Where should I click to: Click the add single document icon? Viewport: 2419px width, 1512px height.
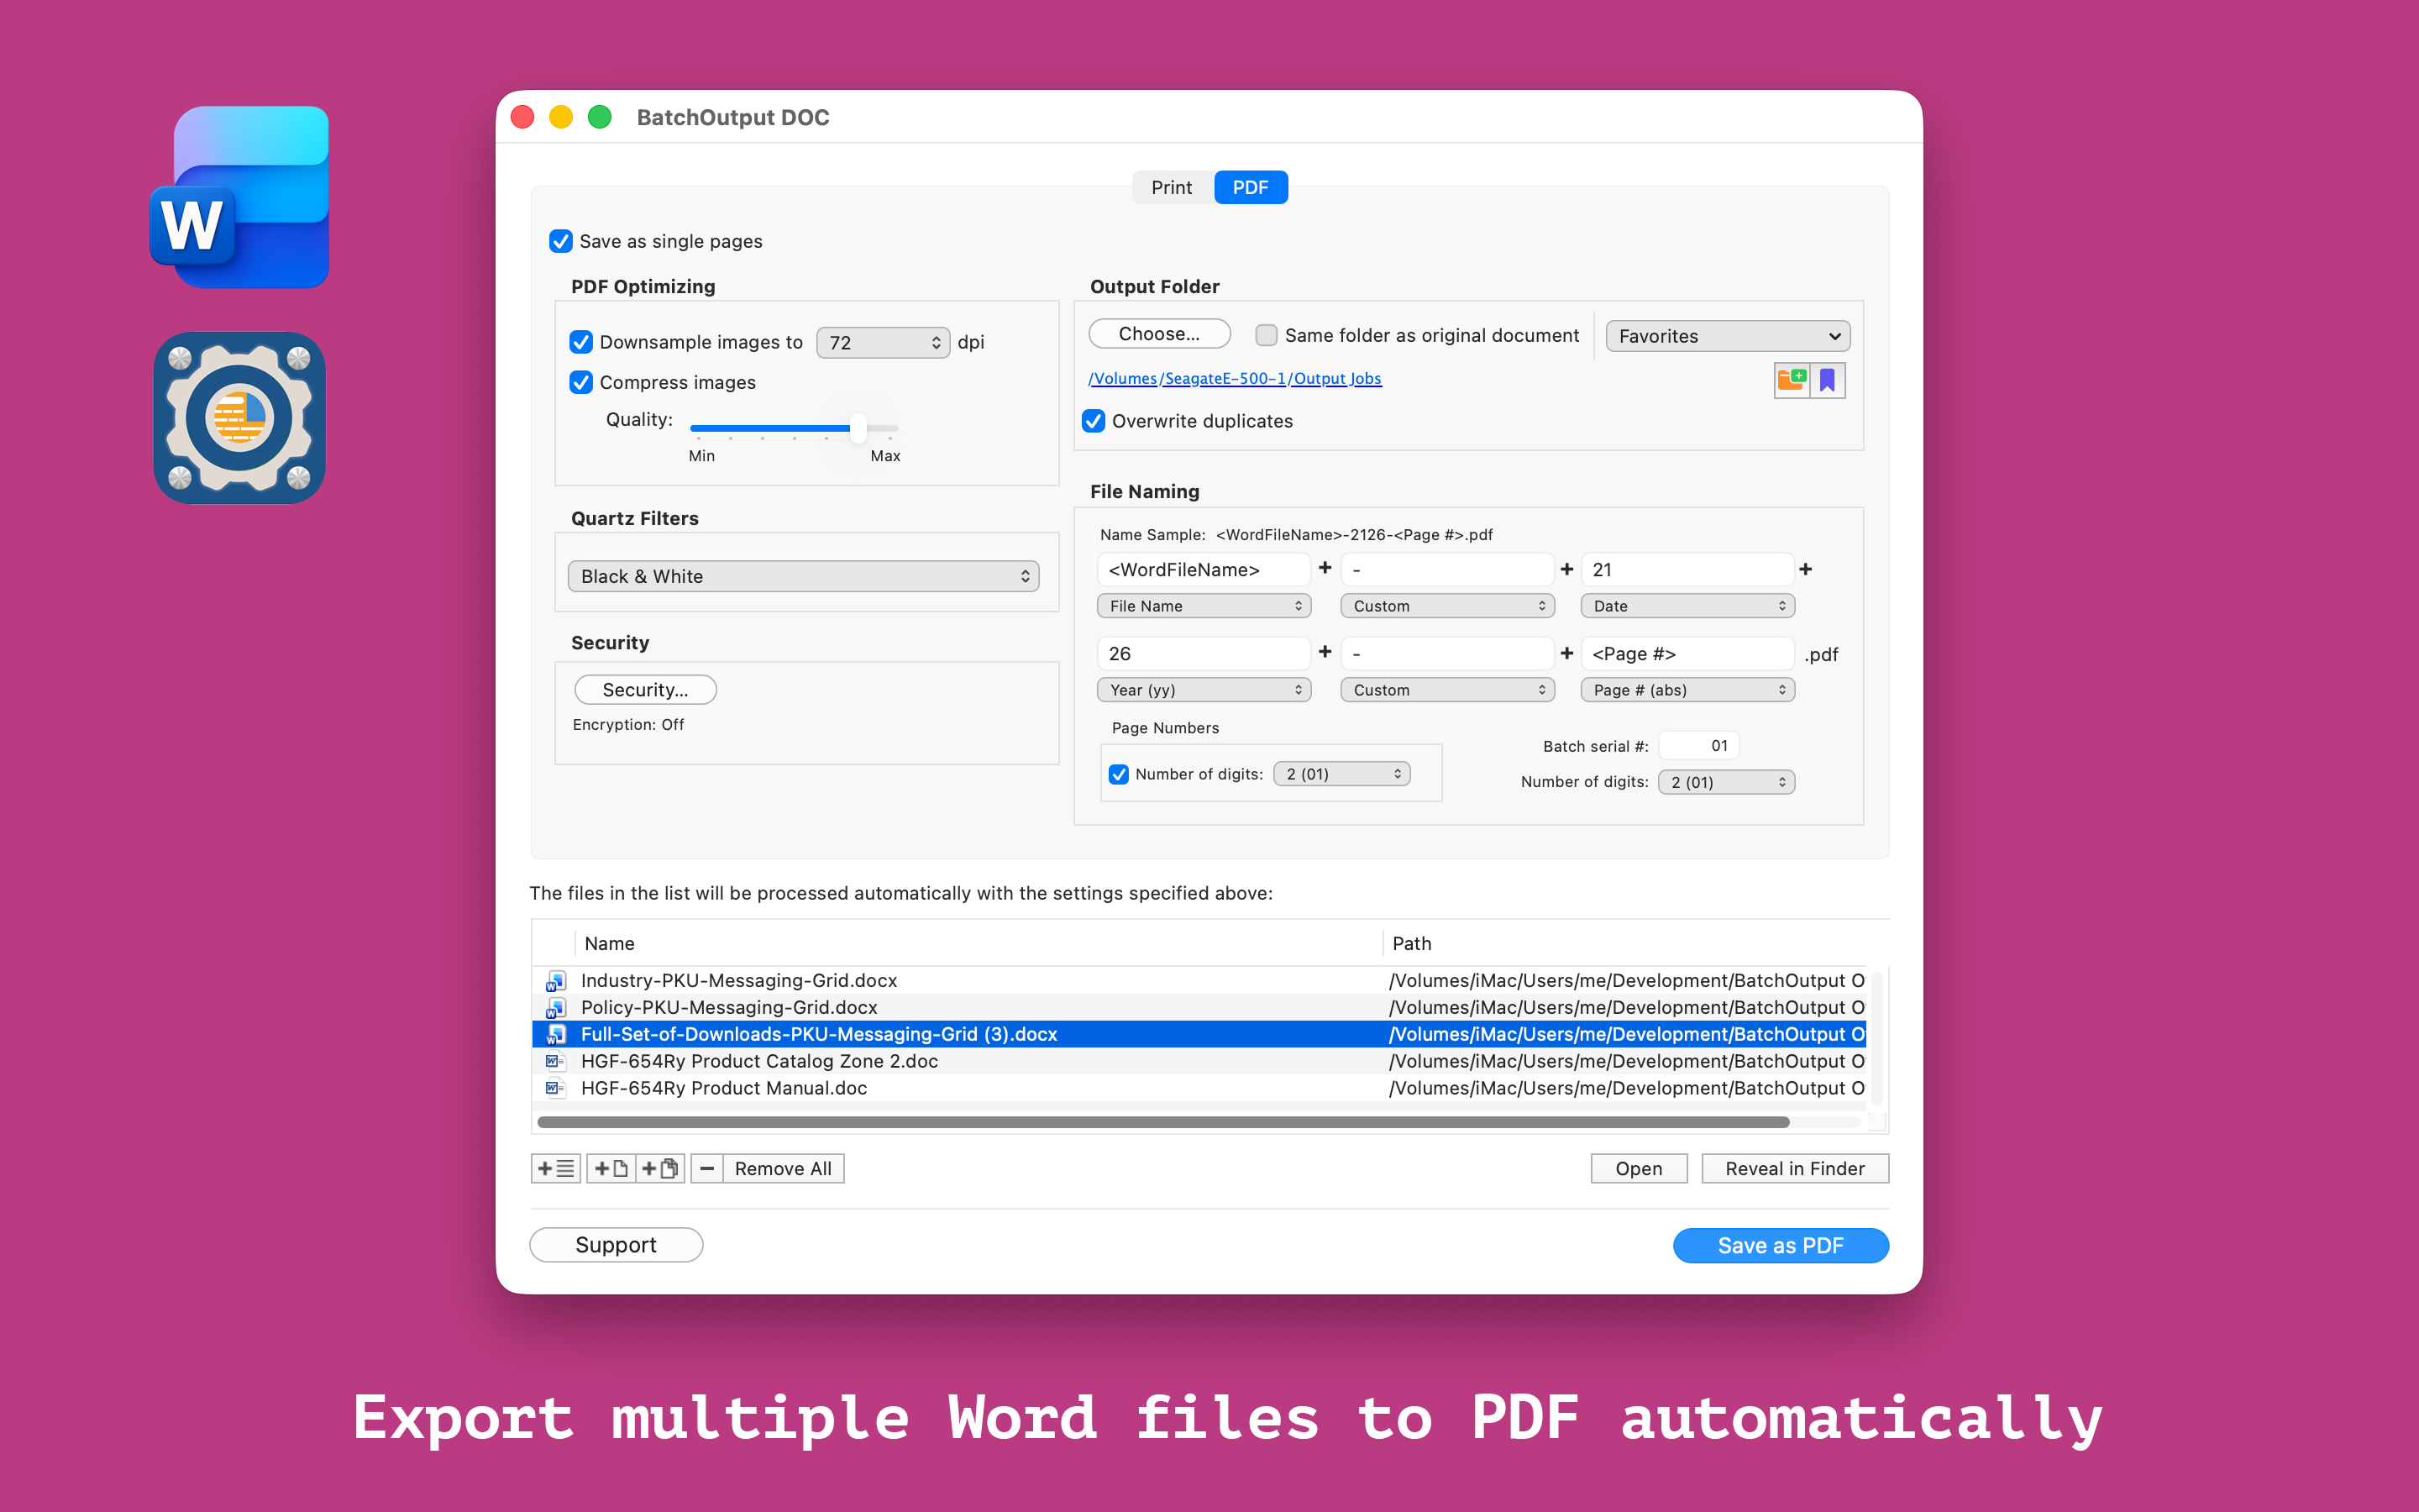(x=611, y=1168)
